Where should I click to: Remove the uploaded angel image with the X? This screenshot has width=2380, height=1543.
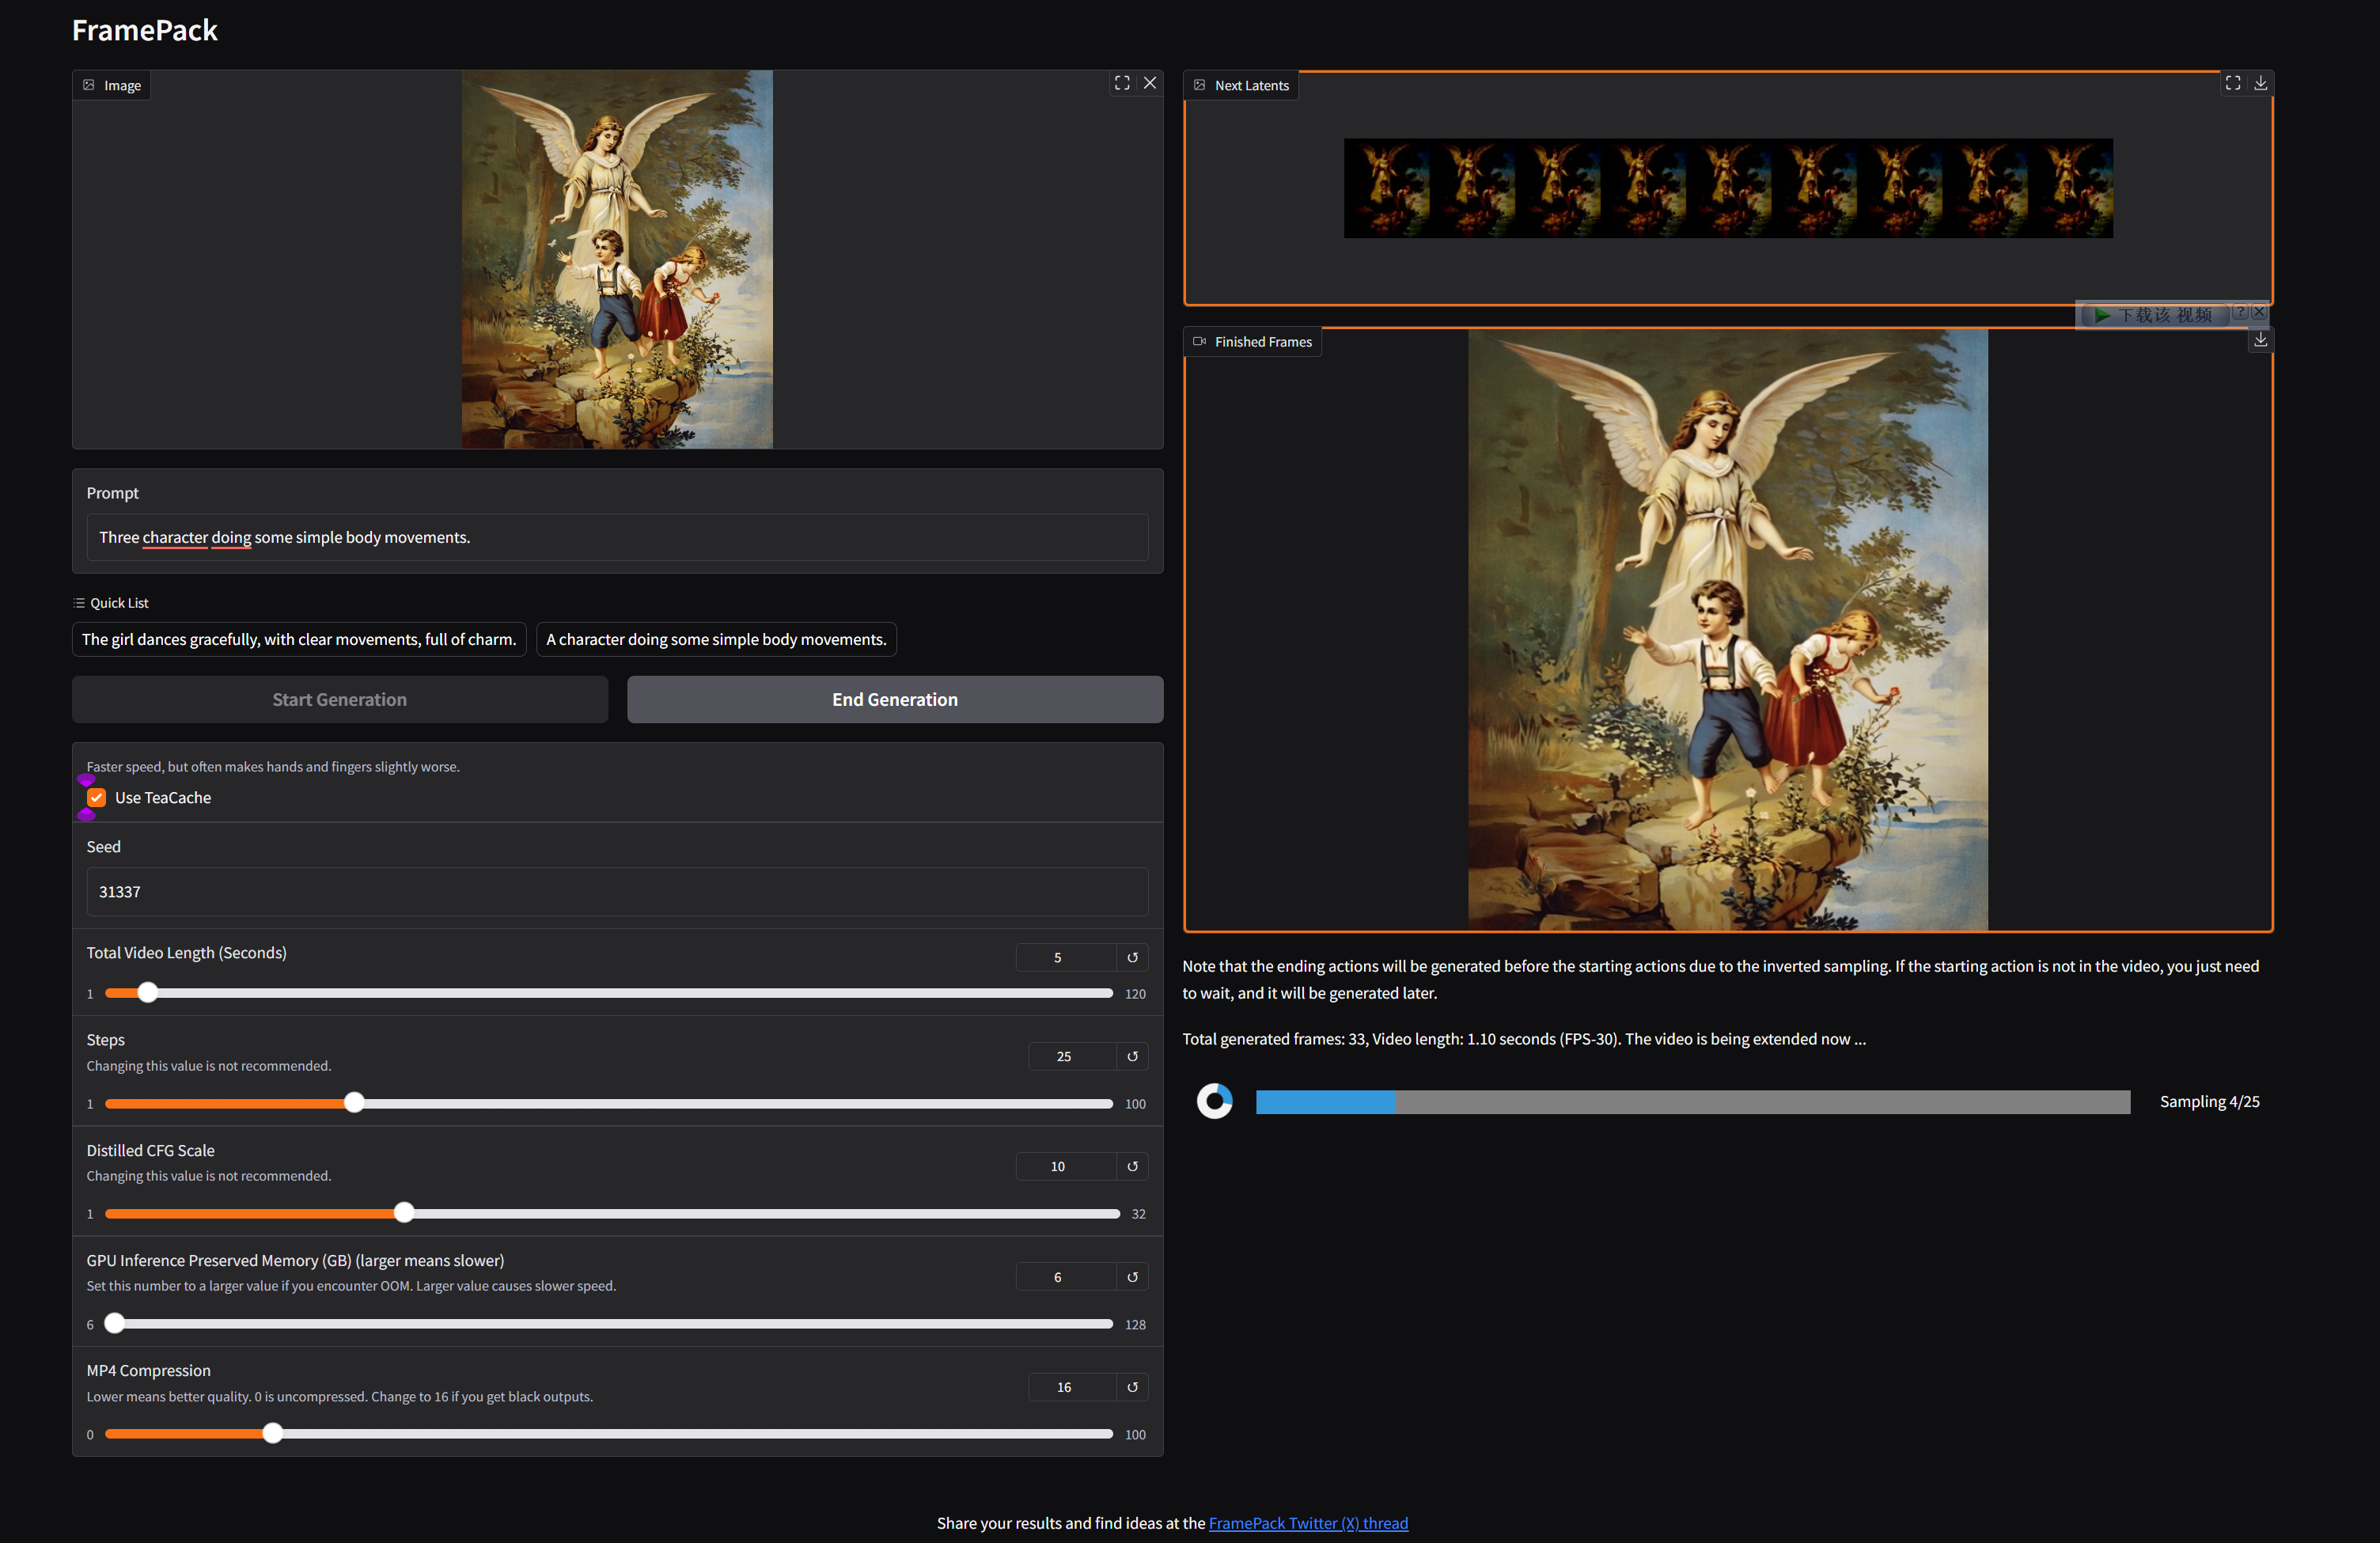(x=1150, y=83)
